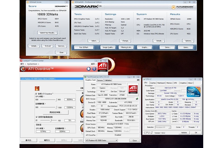223x148 pixels.
Task: Open the first Catalyst menu left of HydraVision
Action: coord(23,64)
